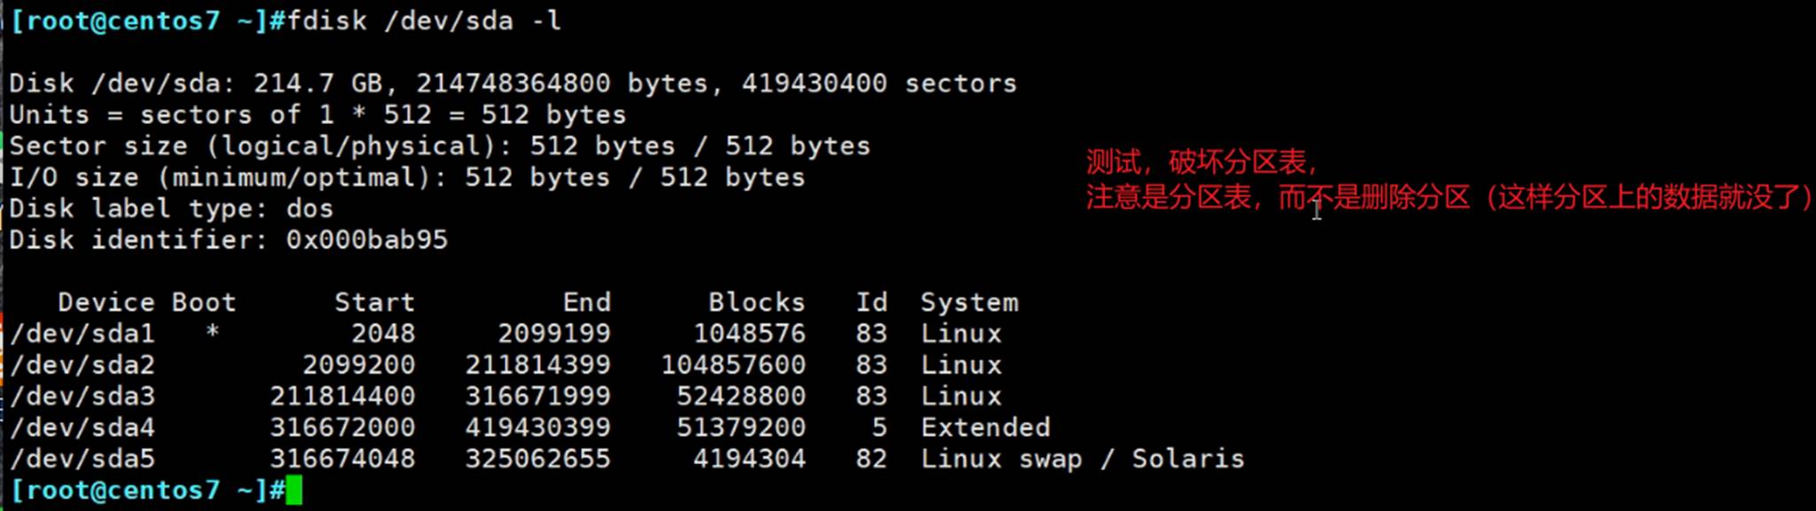Click the 214.7 GB disk size text
This screenshot has height=511, width=1816.
[318, 83]
